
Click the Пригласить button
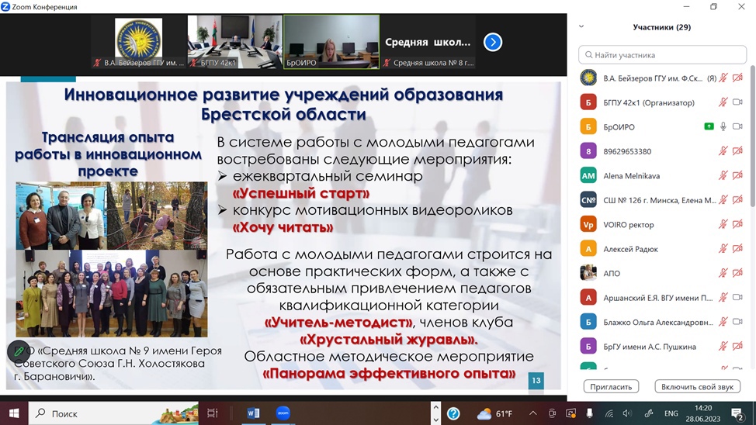[611, 386]
